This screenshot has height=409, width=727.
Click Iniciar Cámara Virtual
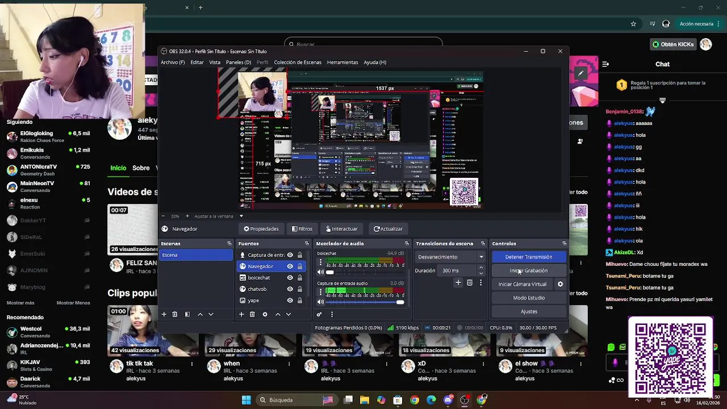click(x=523, y=284)
